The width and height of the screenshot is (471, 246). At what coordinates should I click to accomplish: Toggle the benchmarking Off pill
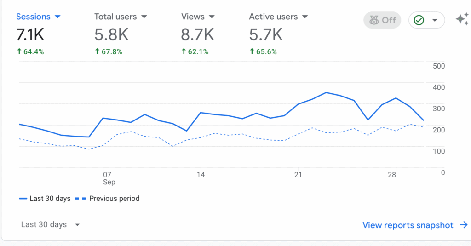[x=382, y=20]
